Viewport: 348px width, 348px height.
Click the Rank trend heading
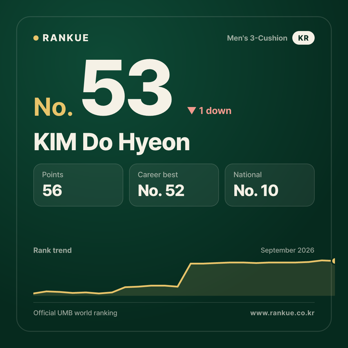point(52,250)
